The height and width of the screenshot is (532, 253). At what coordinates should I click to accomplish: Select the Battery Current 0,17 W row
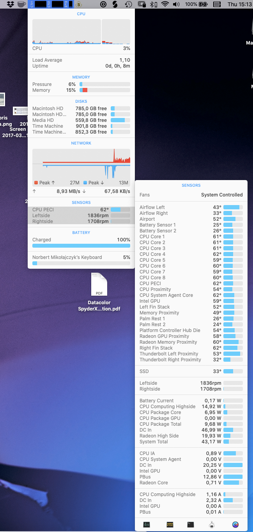click(x=191, y=401)
